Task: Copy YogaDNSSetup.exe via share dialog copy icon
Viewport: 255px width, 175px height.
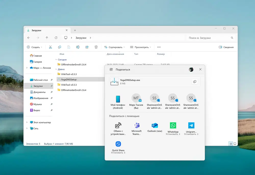Action: coord(195,82)
